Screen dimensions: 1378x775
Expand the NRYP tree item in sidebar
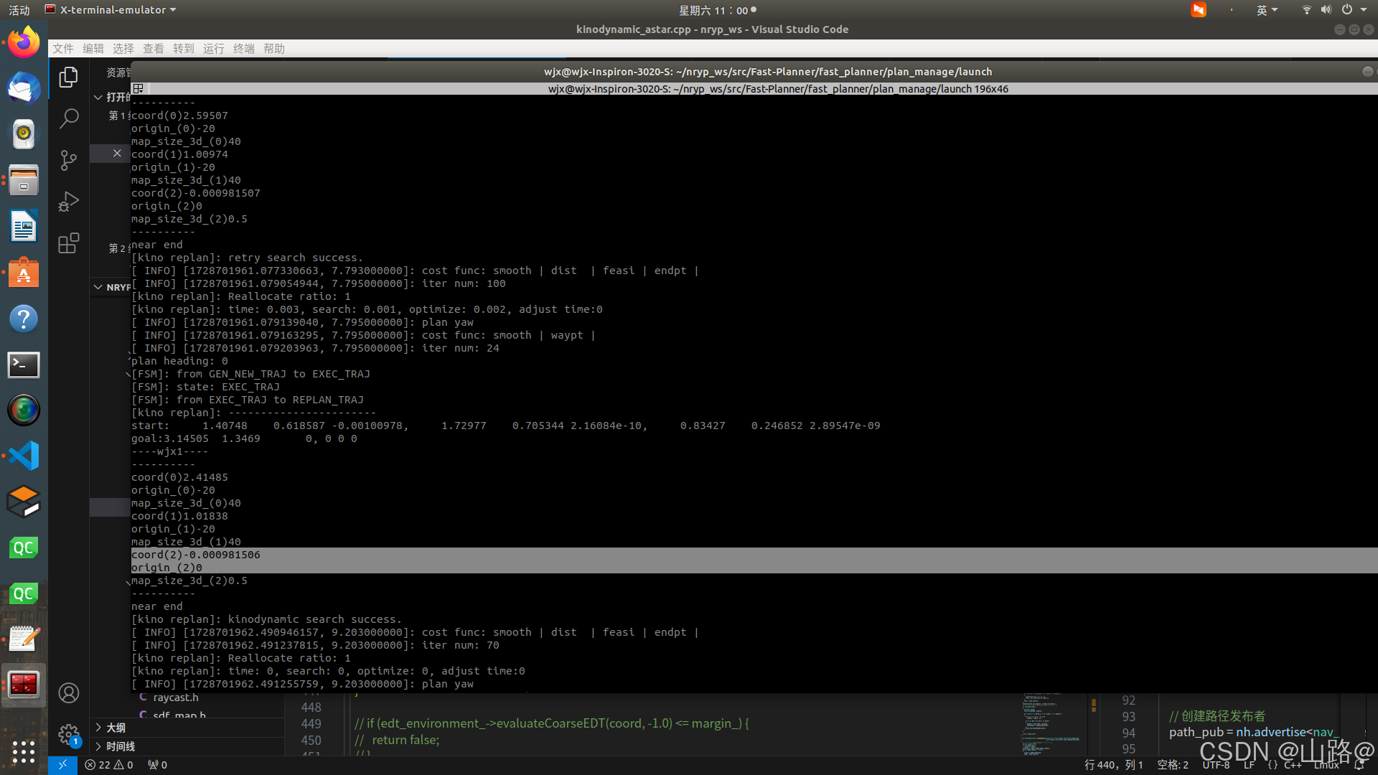98,287
